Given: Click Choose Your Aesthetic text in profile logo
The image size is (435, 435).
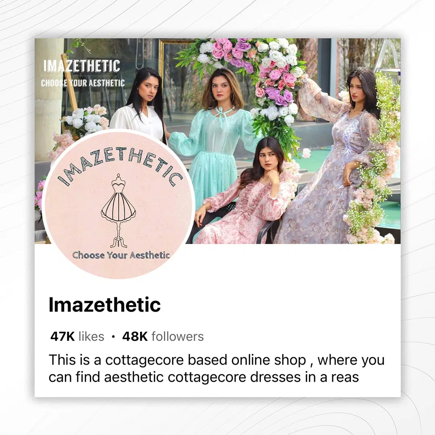Looking at the screenshot, I should (x=121, y=255).
